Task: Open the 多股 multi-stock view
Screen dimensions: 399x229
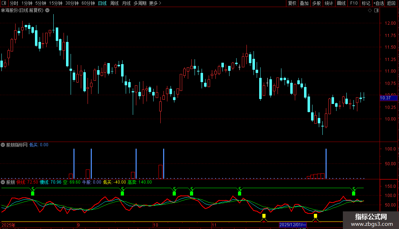Action: tap(317, 3)
